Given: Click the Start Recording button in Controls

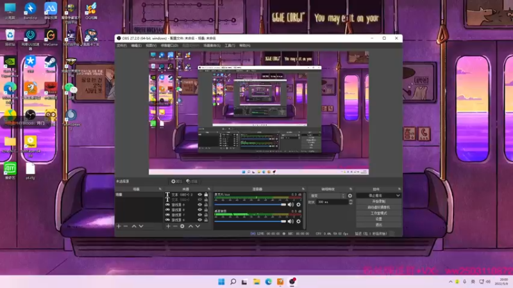Looking at the screenshot, I should (378, 202).
